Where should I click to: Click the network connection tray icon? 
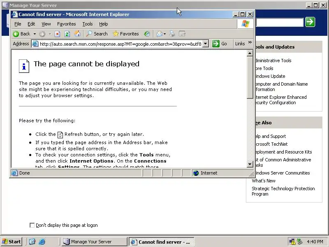300,242
